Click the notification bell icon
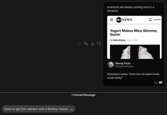The image size is (167, 115). [x=150, y=20]
